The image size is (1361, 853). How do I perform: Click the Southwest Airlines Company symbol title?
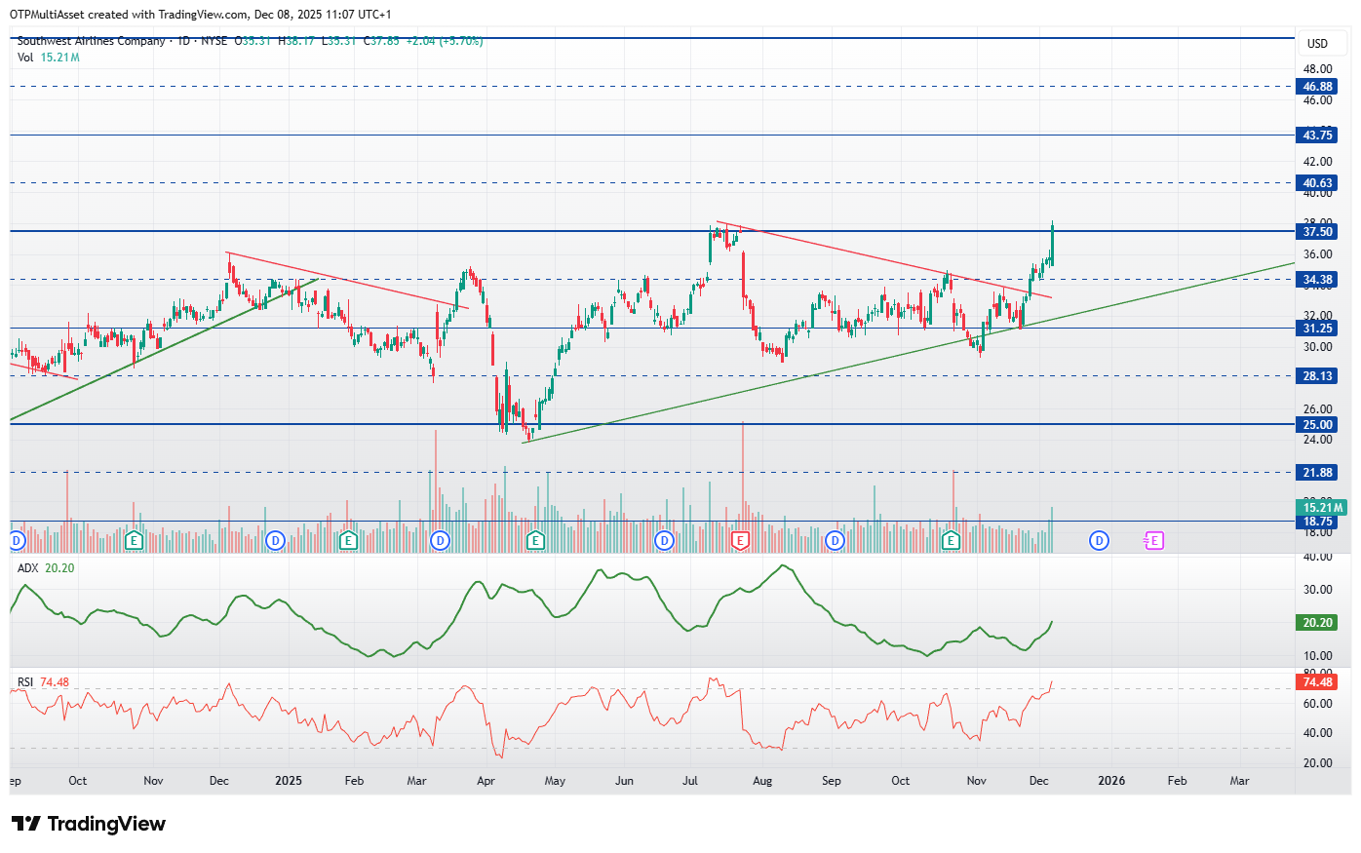click(92, 41)
